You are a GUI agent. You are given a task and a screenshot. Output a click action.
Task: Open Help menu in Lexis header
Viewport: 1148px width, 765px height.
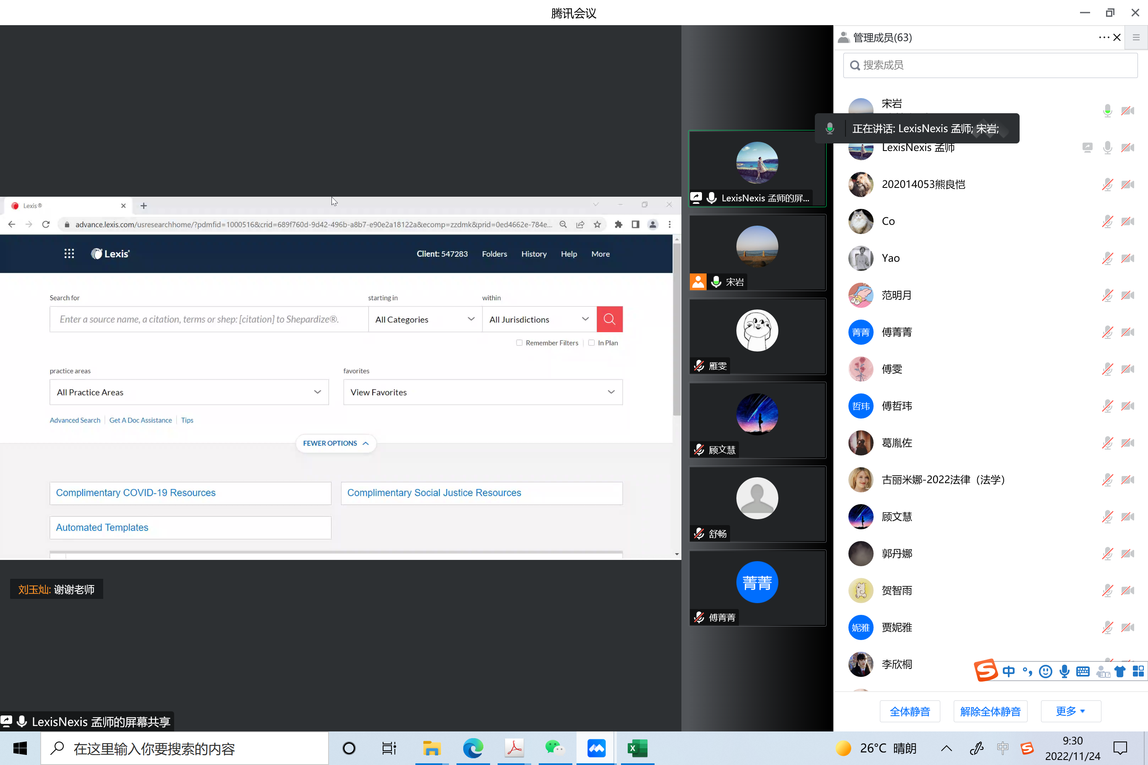pyautogui.click(x=569, y=254)
